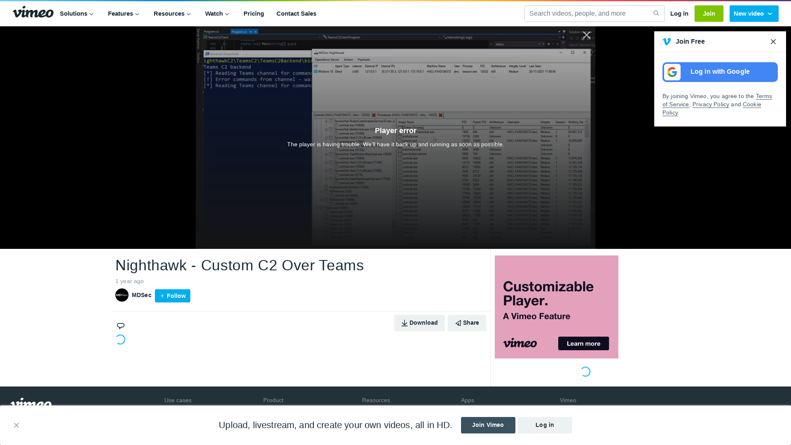This screenshot has width=791, height=445.
Task: Click the Use cases footer heading
Action: [x=178, y=400]
